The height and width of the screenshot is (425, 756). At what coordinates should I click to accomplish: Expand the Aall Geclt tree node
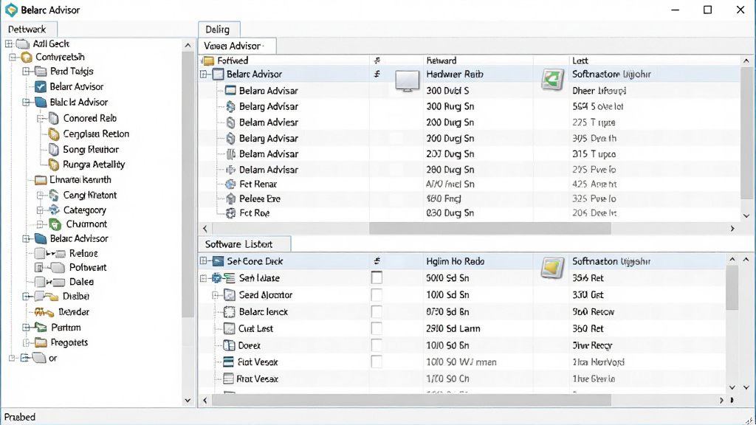coord(9,44)
